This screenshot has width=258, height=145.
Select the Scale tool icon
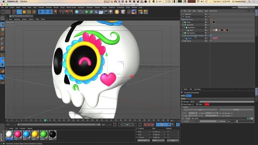[x=24, y=12]
